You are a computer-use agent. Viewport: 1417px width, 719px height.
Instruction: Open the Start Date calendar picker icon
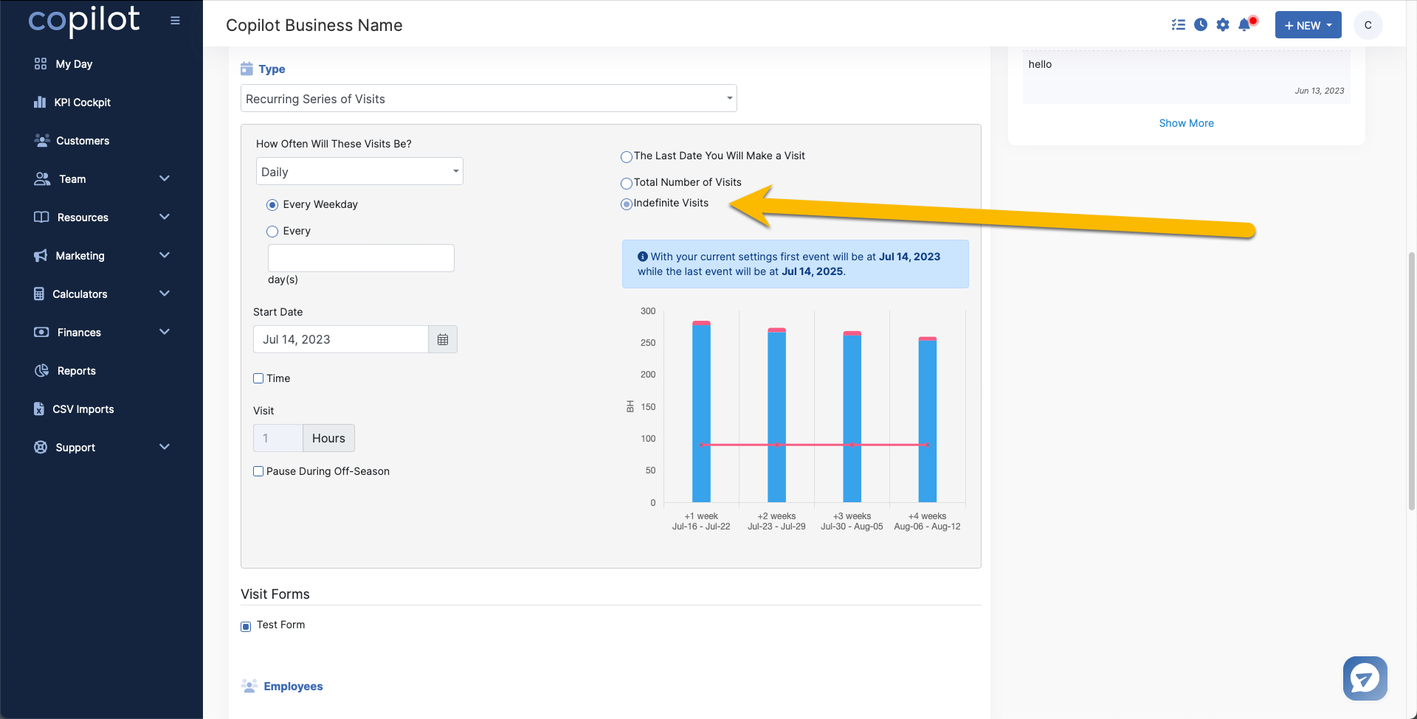click(x=443, y=339)
